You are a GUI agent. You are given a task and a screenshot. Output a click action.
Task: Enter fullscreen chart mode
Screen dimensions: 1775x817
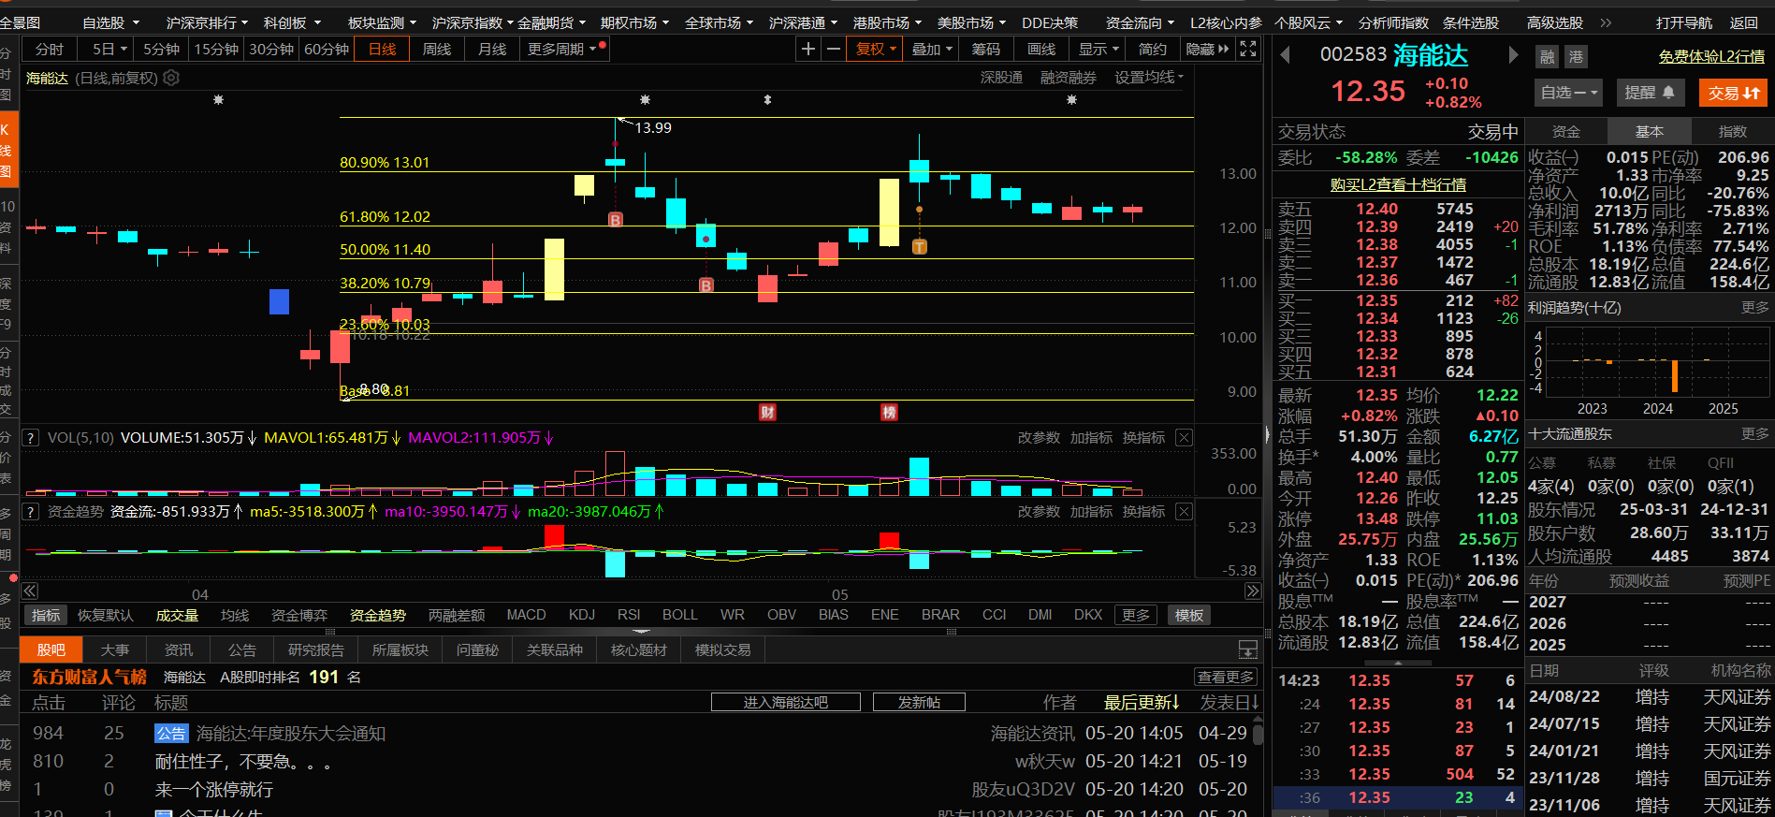click(x=1248, y=49)
